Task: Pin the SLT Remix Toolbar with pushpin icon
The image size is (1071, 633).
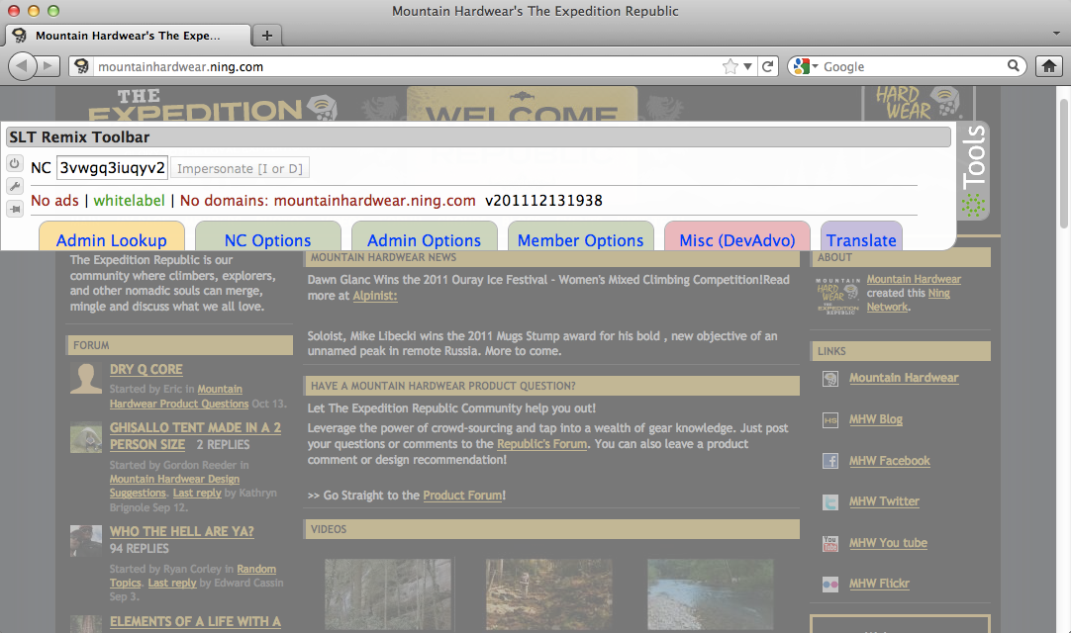Action: coord(14,209)
